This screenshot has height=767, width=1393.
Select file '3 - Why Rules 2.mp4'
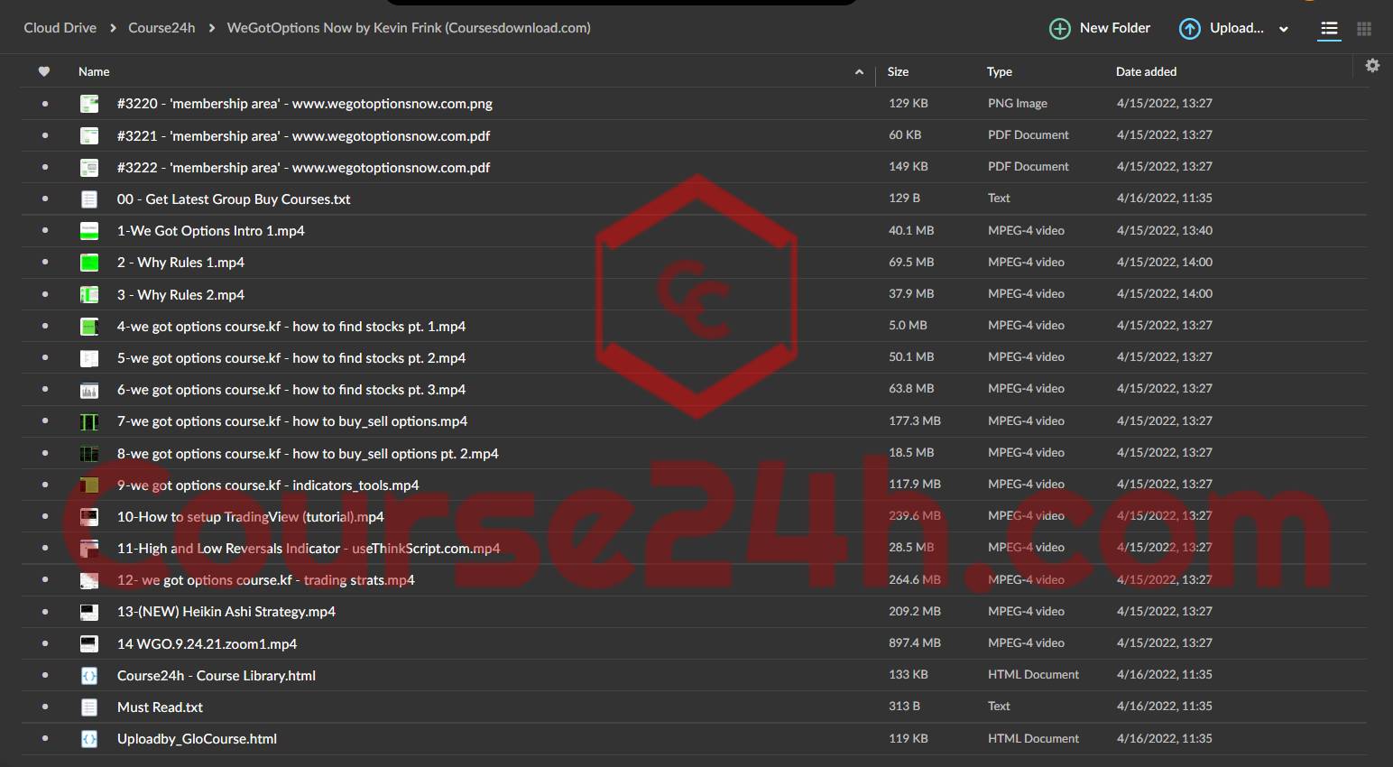pos(180,294)
